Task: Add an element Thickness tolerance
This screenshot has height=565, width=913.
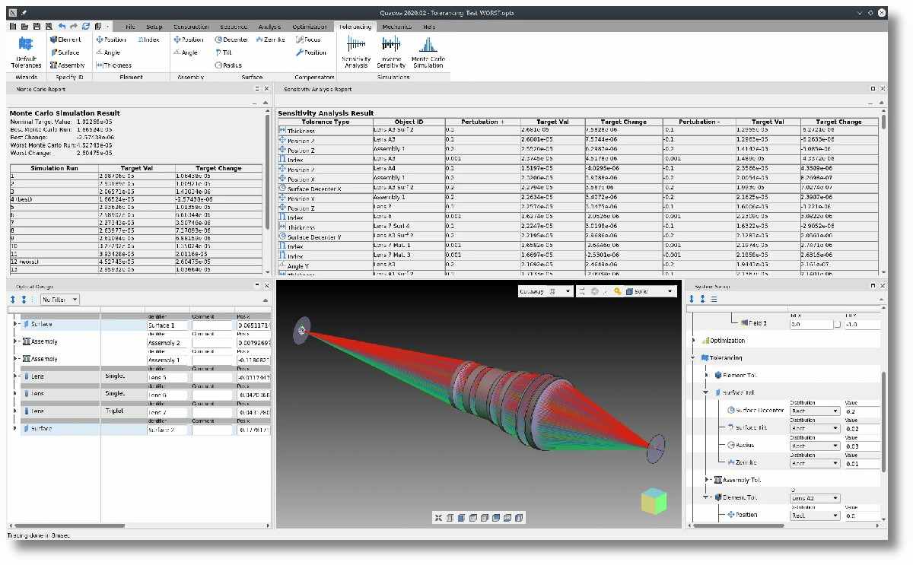Action: tap(114, 65)
